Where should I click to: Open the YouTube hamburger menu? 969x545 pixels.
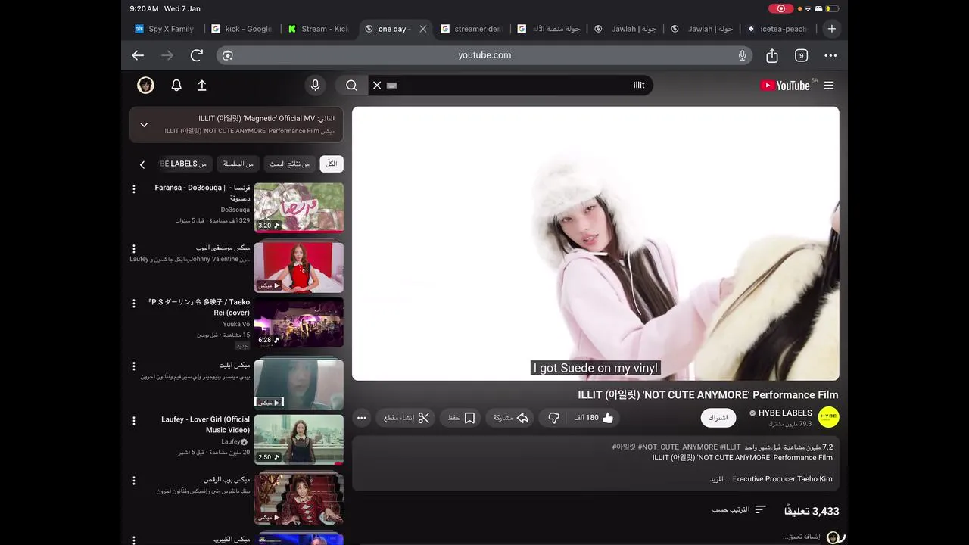pyautogui.click(x=829, y=86)
